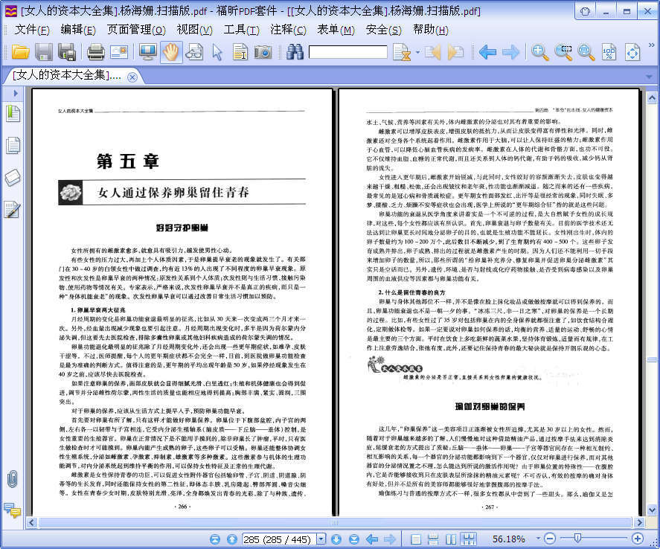The height and width of the screenshot is (549, 660).
Task: Open the 文件(F) menu
Action: point(32,30)
